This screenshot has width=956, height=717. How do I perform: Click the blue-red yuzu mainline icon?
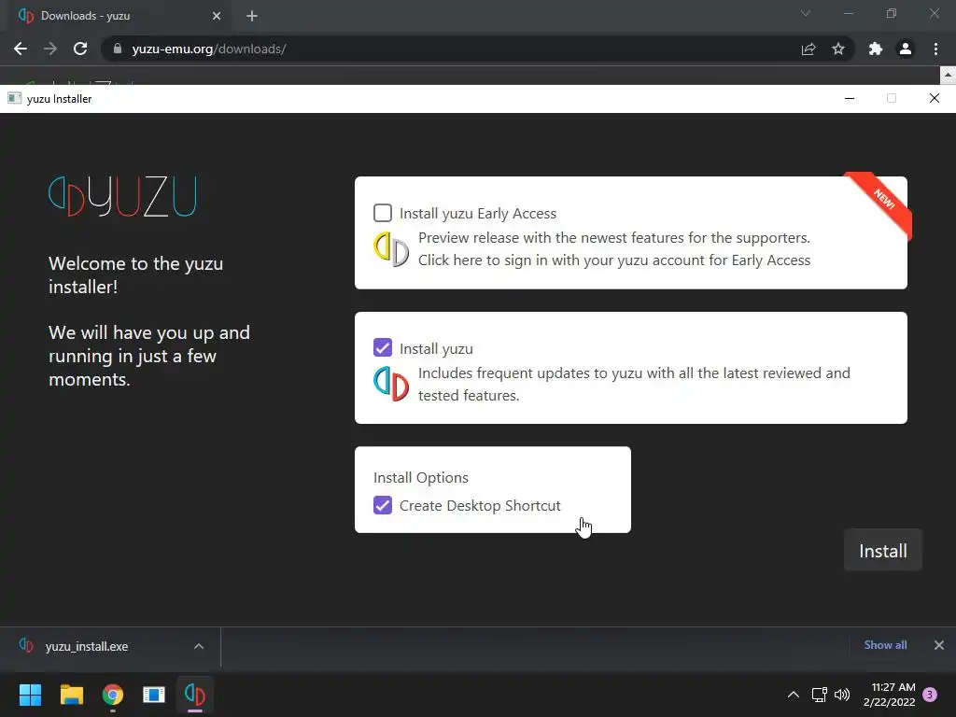click(x=391, y=384)
